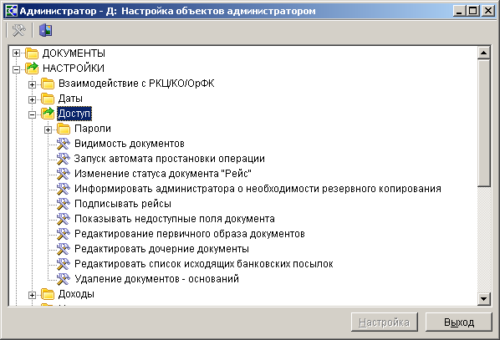Screen dimensions: 500x340
Task: Expand the Доходы folder node
Action: click(33, 295)
